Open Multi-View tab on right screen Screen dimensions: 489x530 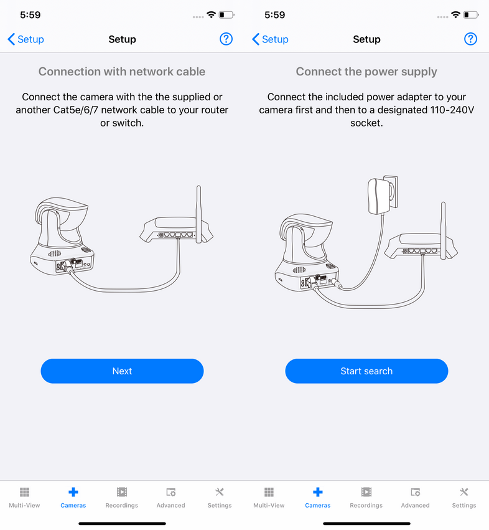coord(269,498)
